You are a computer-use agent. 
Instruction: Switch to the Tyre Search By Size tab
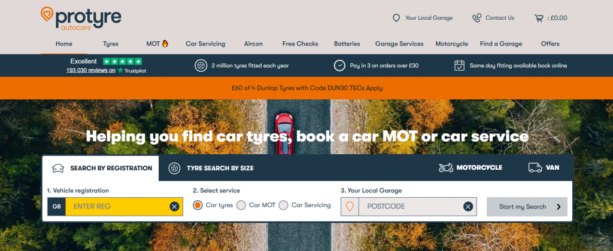(x=211, y=169)
